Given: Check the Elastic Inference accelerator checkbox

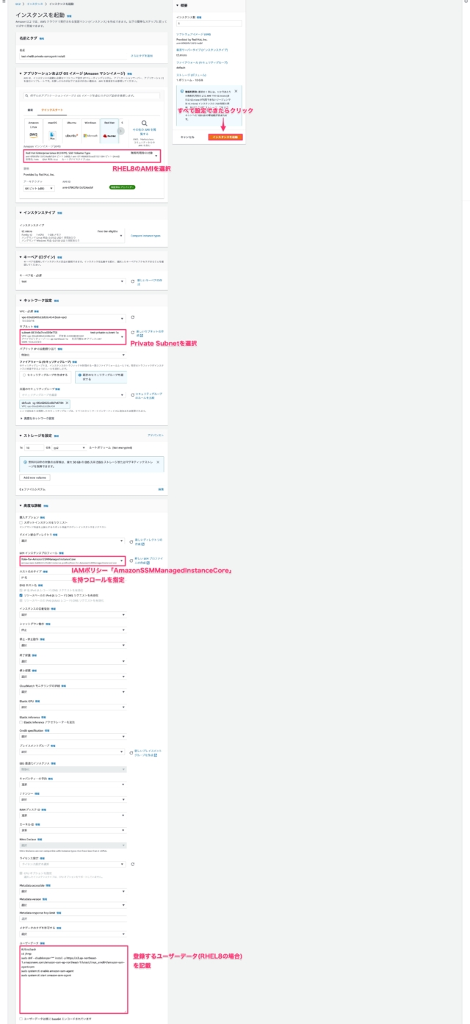Looking at the screenshot, I should 21,722.
